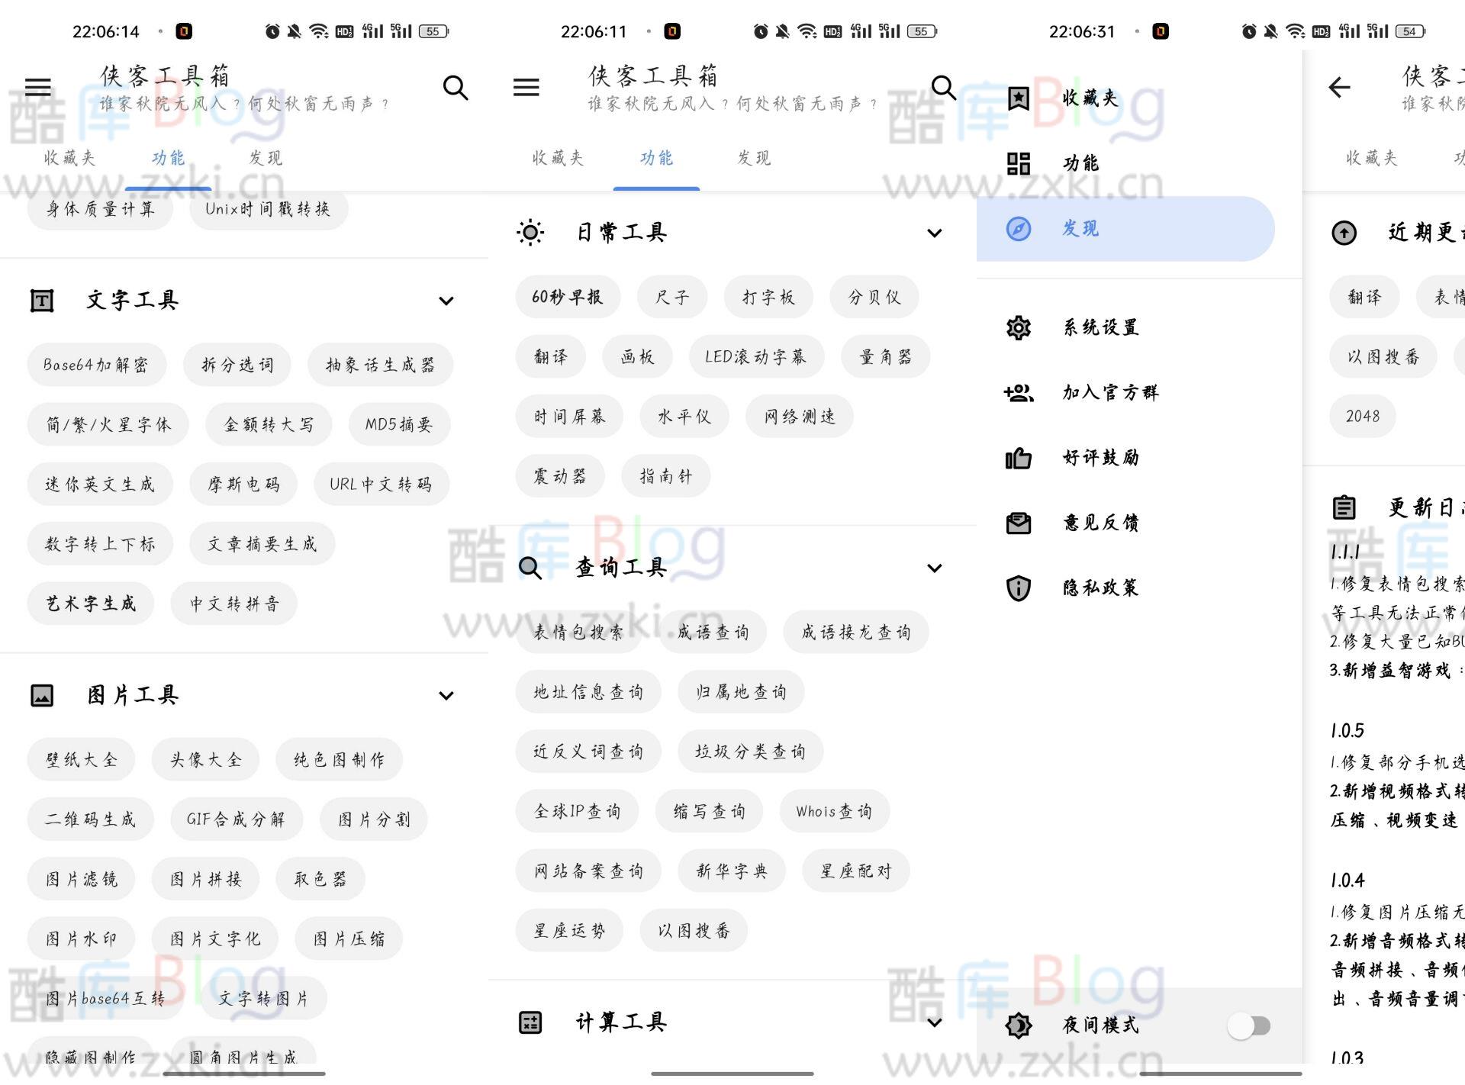
Task: Click the 意见反馈 envelope icon
Action: [x=1018, y=523]
